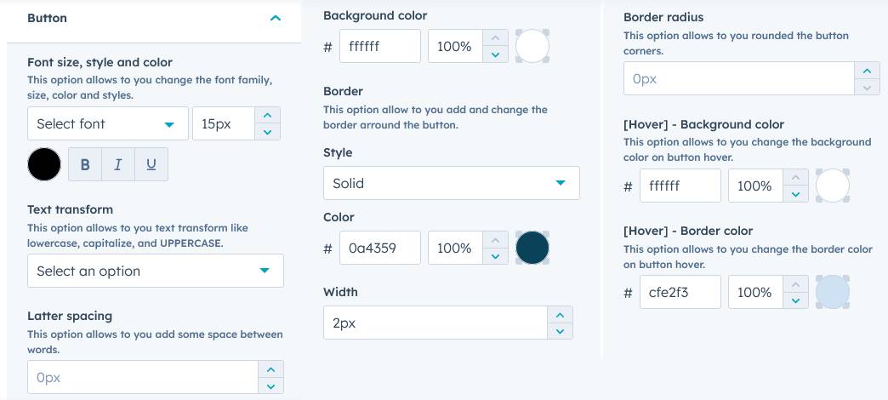Toggle bold font style

pyautogui.click(x=85, y=165)
